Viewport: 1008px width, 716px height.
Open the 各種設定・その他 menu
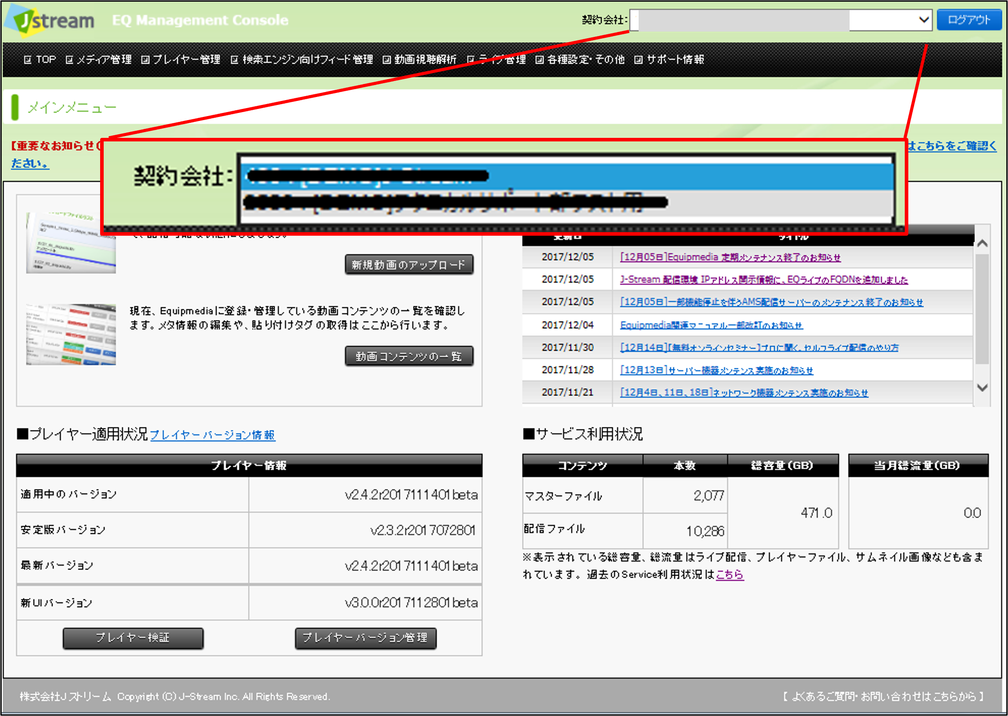(580, 59)
